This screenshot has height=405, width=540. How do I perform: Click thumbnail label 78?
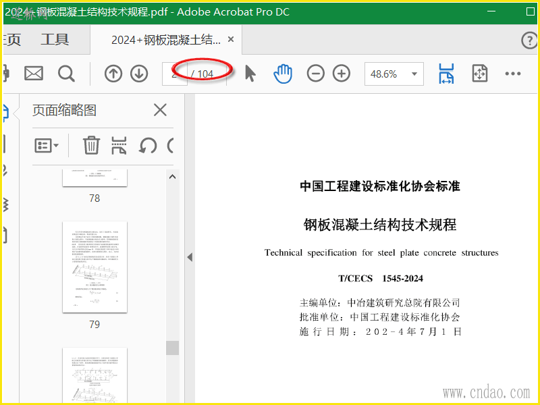pos(94,198)
